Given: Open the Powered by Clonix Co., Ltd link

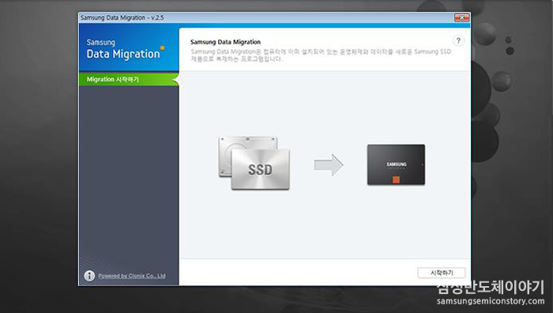Looking at the screenshot, I should tap(132, 276).
